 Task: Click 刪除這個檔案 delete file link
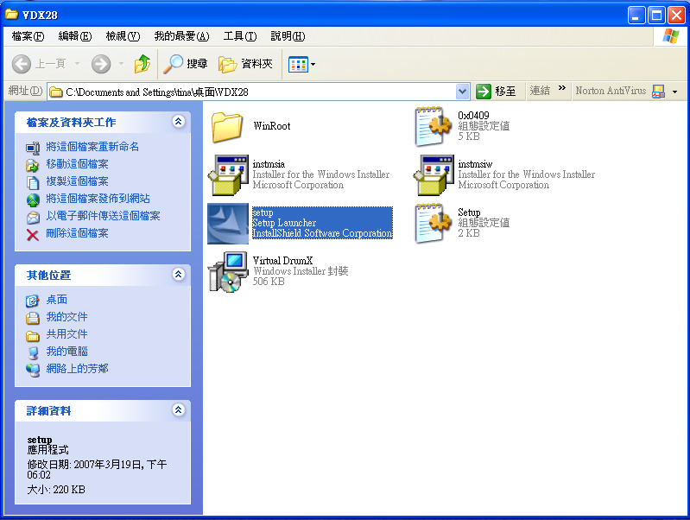tap(77, 233)
